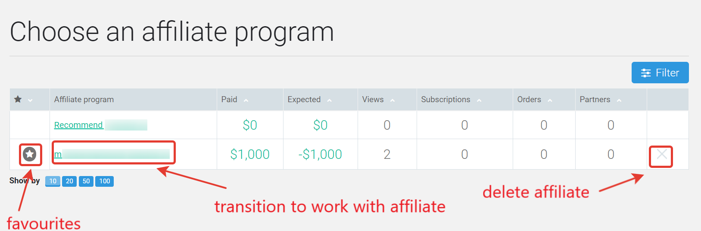701x231 pixels.
Task: Click the star icon in table header
Action: [18, 99]
